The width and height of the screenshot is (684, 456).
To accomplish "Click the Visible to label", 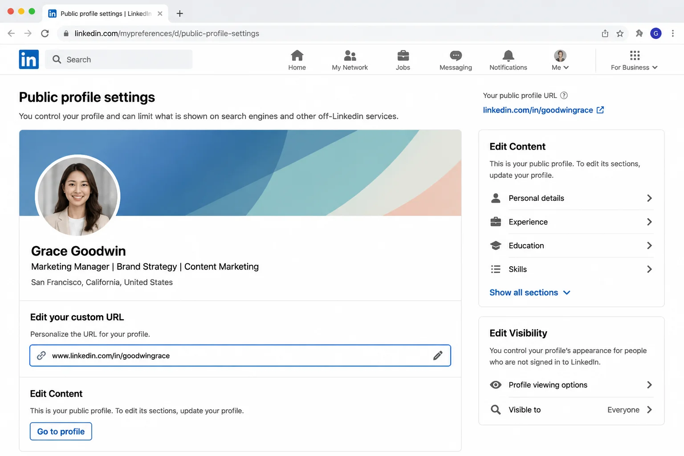I will click(x=525, y=410).
